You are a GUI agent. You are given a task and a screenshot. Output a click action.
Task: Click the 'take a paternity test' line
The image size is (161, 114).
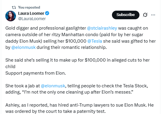(56, 111)
